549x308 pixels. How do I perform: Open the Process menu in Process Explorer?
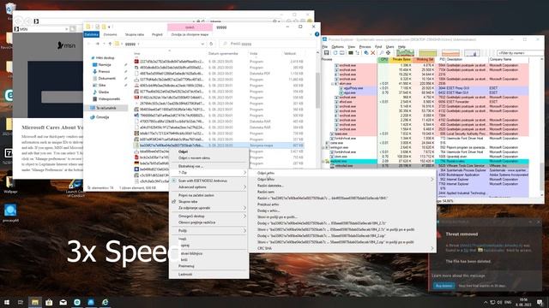[x=365, y=46]
